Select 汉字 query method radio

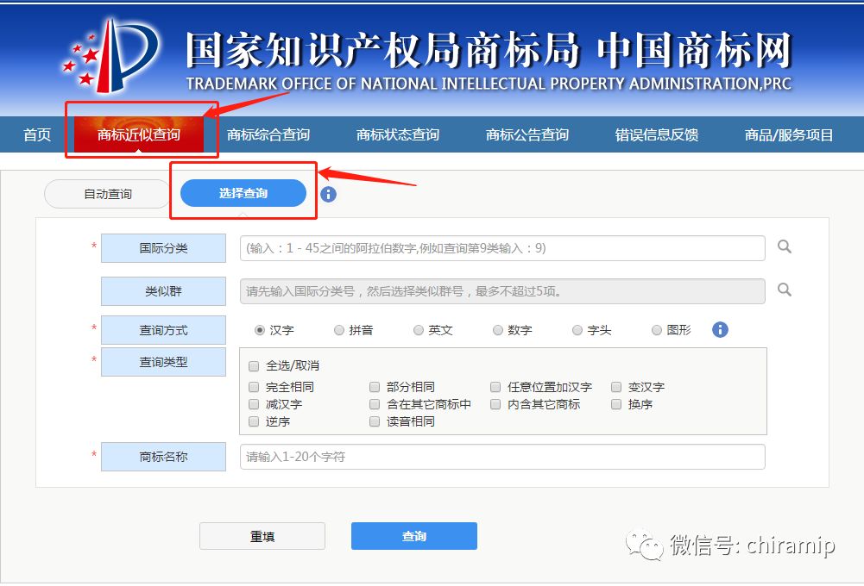click(x=260, y=330)
